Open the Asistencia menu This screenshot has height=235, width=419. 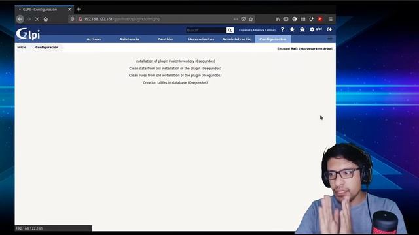[130, 39]
